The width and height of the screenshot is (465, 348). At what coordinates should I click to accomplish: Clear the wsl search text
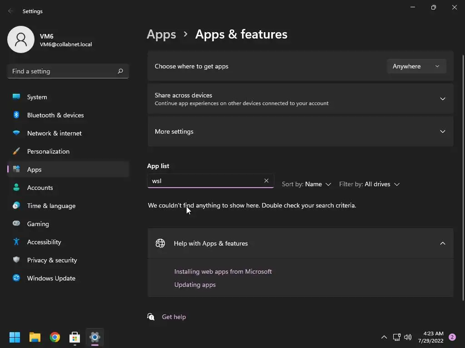266,181
